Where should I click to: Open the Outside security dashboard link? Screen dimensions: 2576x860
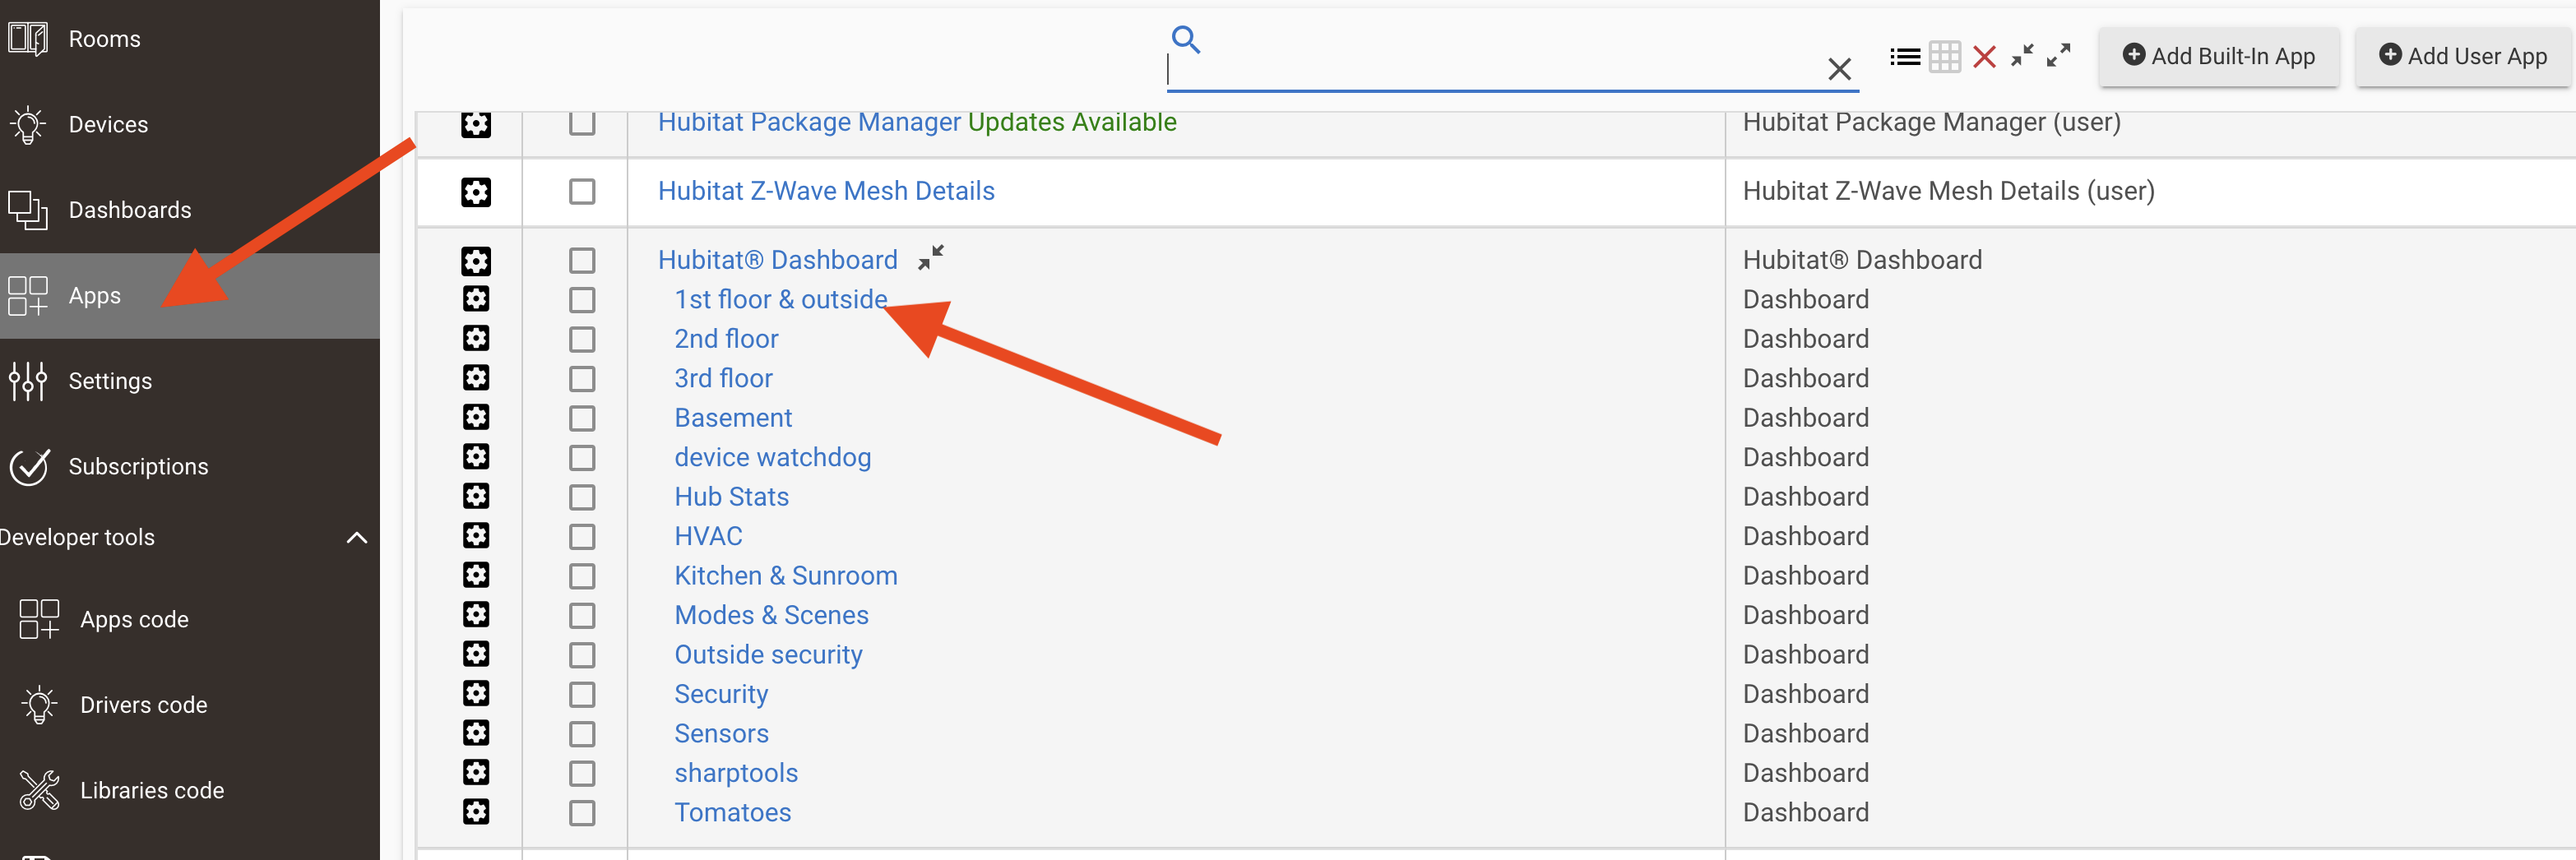[x=768, y=655]
